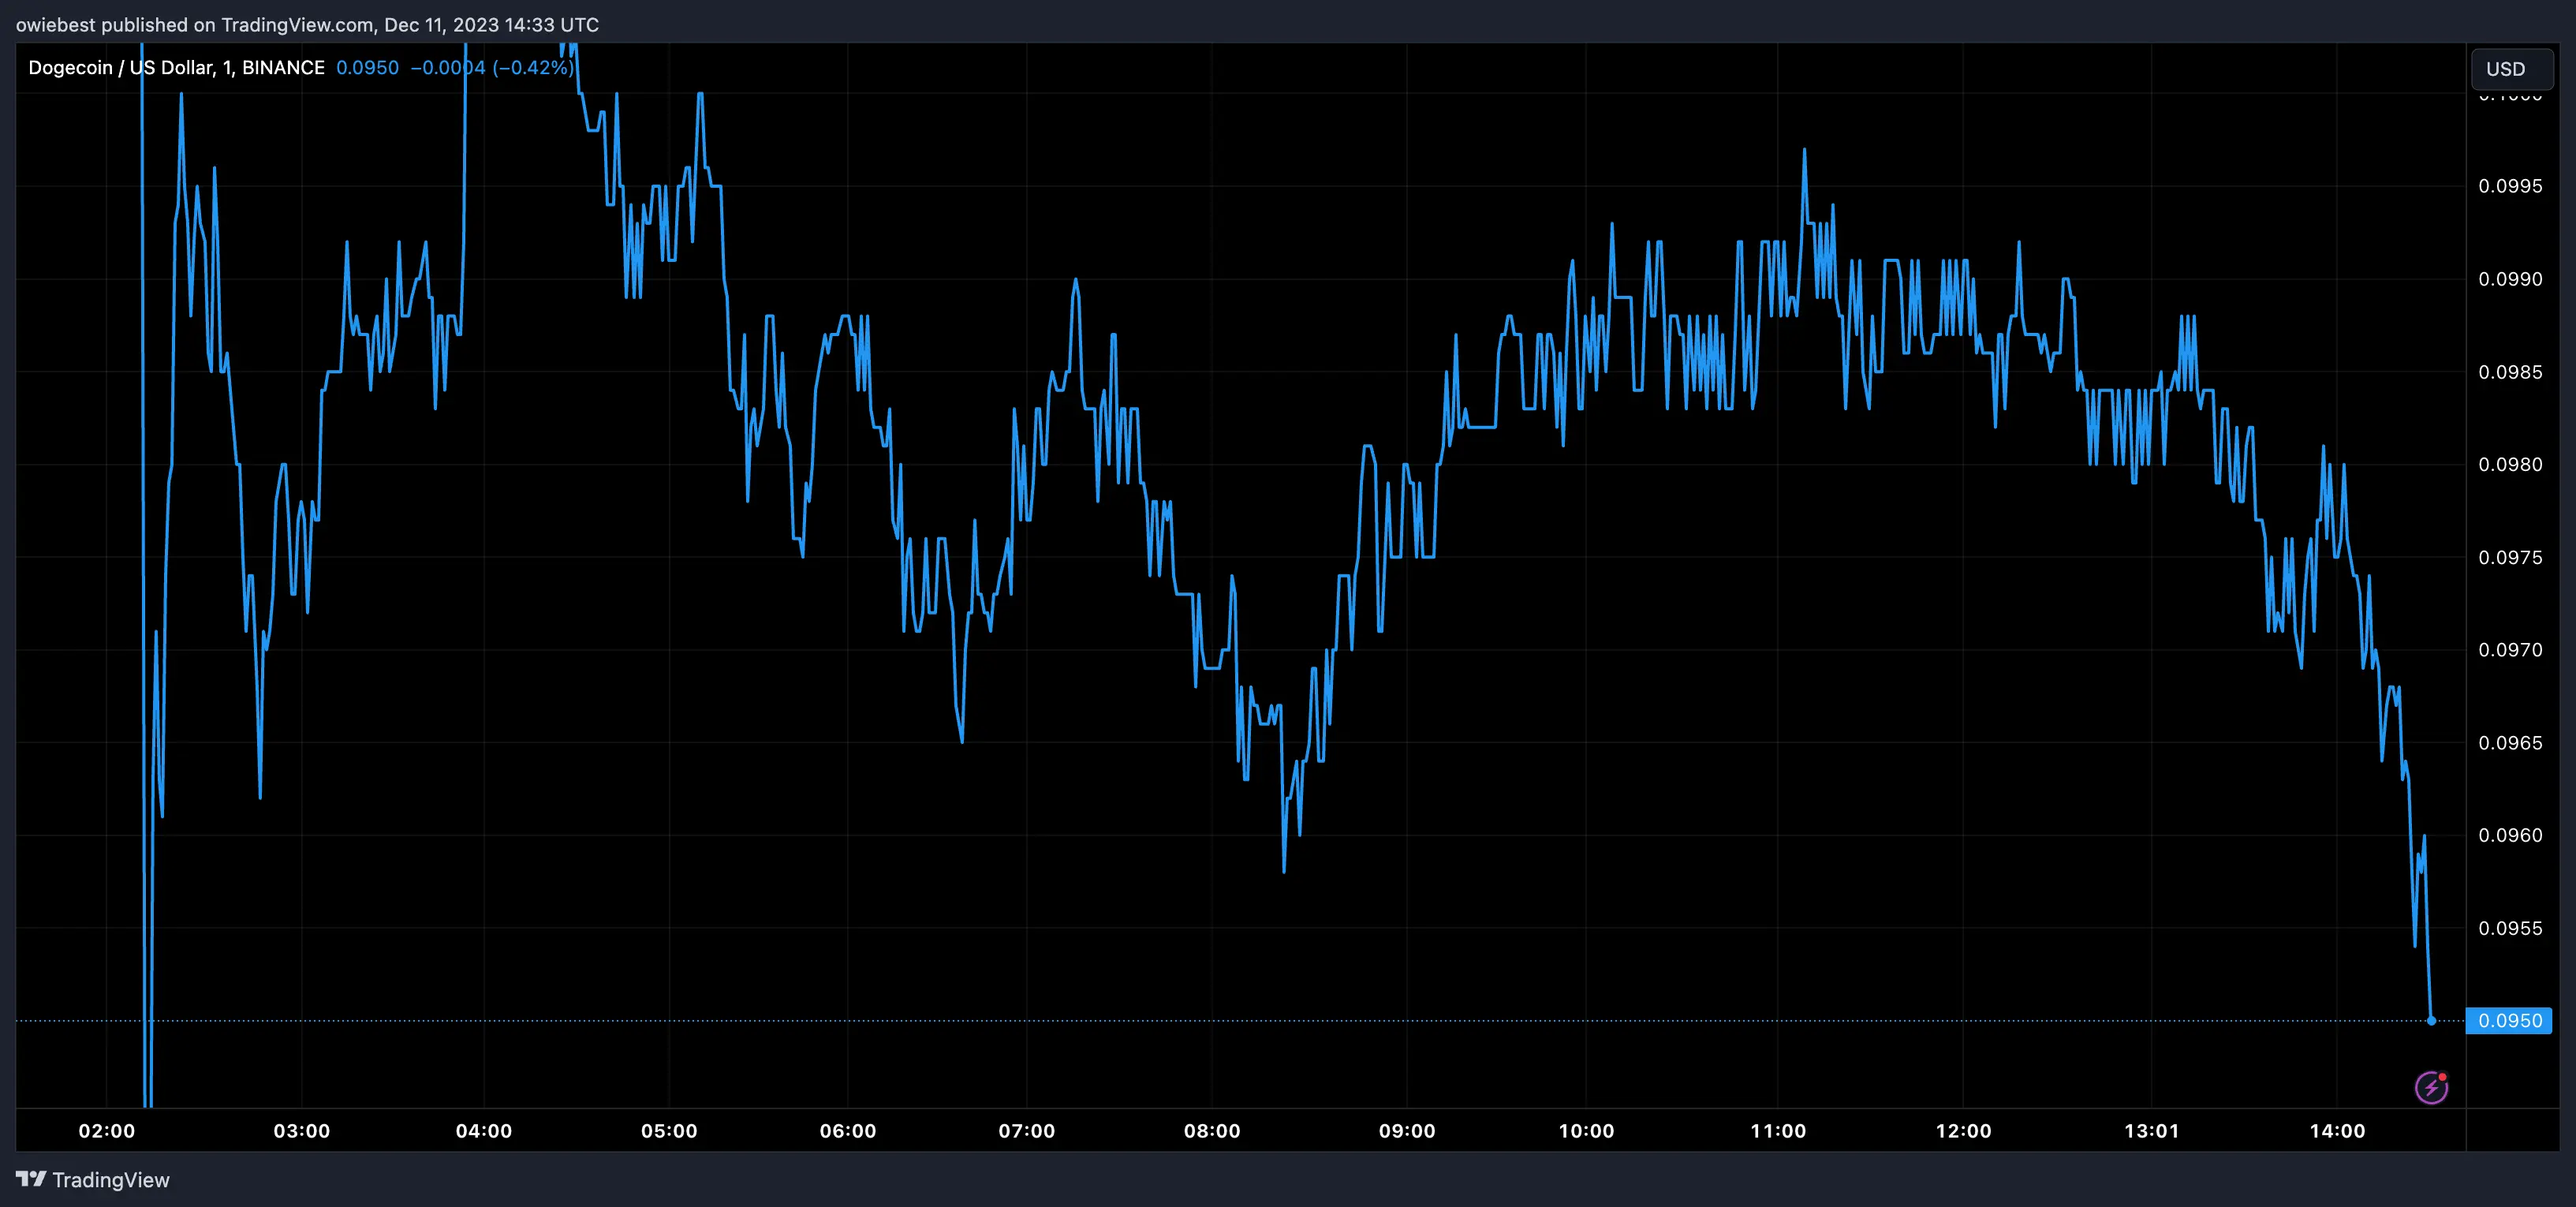Select the 13:01 time axis label

[2151, 1131]
